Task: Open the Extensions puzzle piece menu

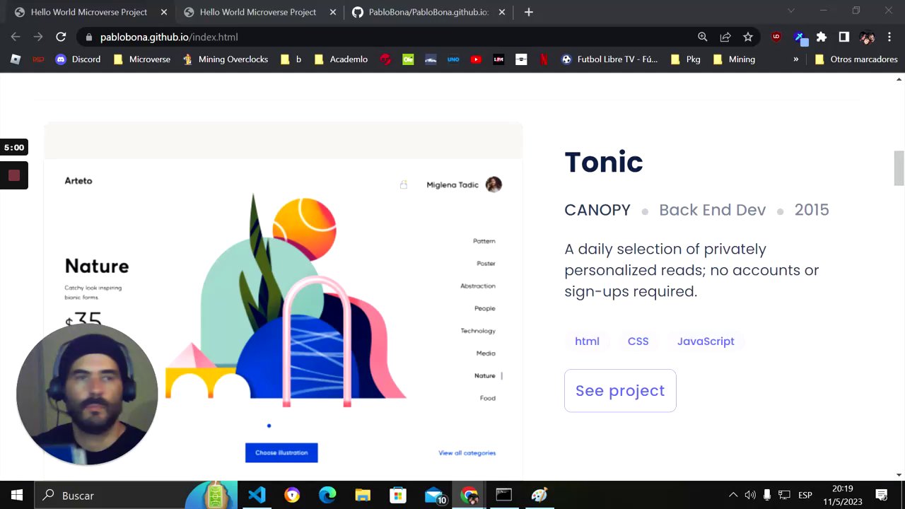Action: [822, 37]
